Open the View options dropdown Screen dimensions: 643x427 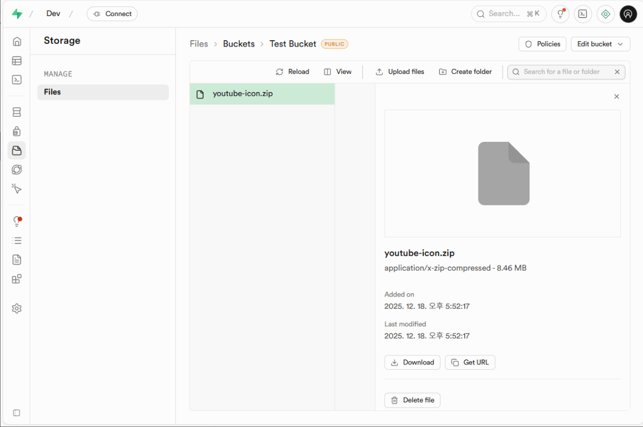point(338,72)
